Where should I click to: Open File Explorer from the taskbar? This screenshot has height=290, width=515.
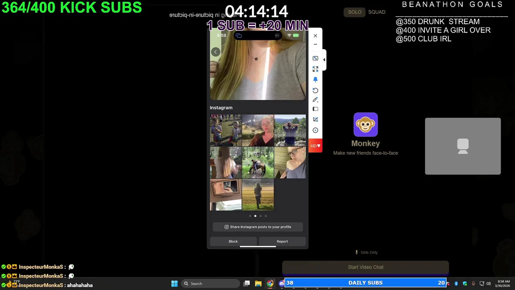(x=258, y=284)
